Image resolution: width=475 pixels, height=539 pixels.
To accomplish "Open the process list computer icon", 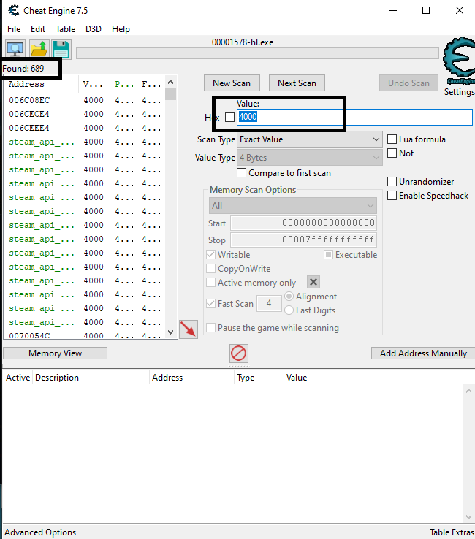I will pyautogui.click(x=15, y=49).
